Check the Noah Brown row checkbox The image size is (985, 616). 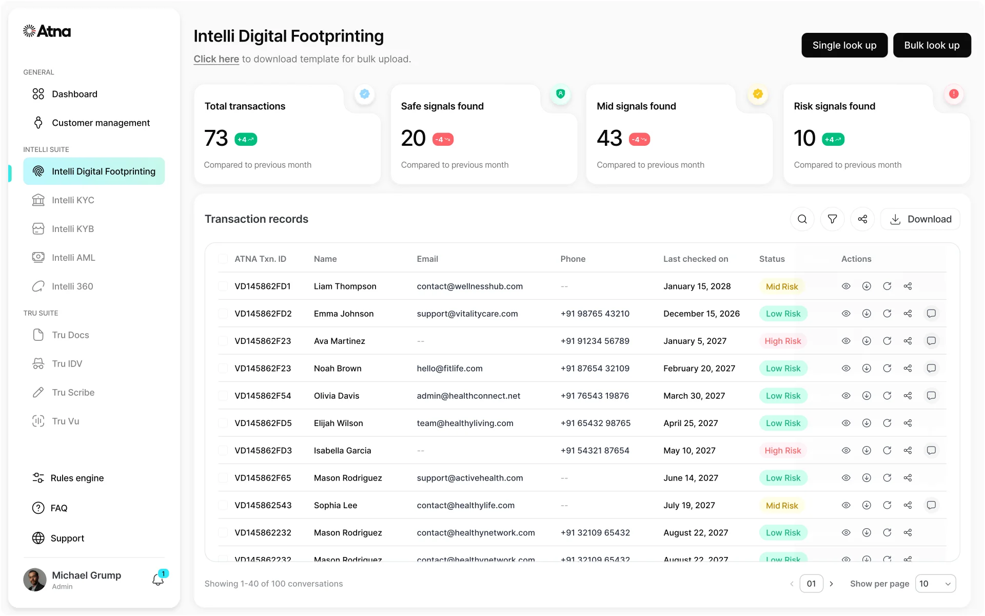223,368
